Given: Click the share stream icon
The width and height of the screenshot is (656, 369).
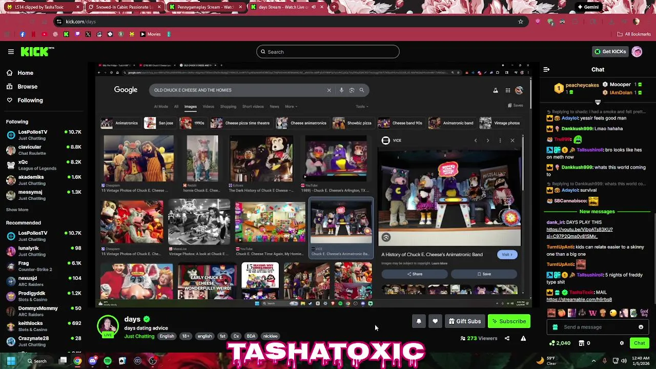Looking at the screenshot, I should point(507,338).
